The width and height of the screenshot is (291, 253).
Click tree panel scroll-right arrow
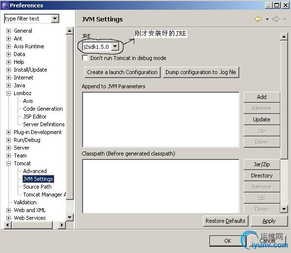(62, 225)
